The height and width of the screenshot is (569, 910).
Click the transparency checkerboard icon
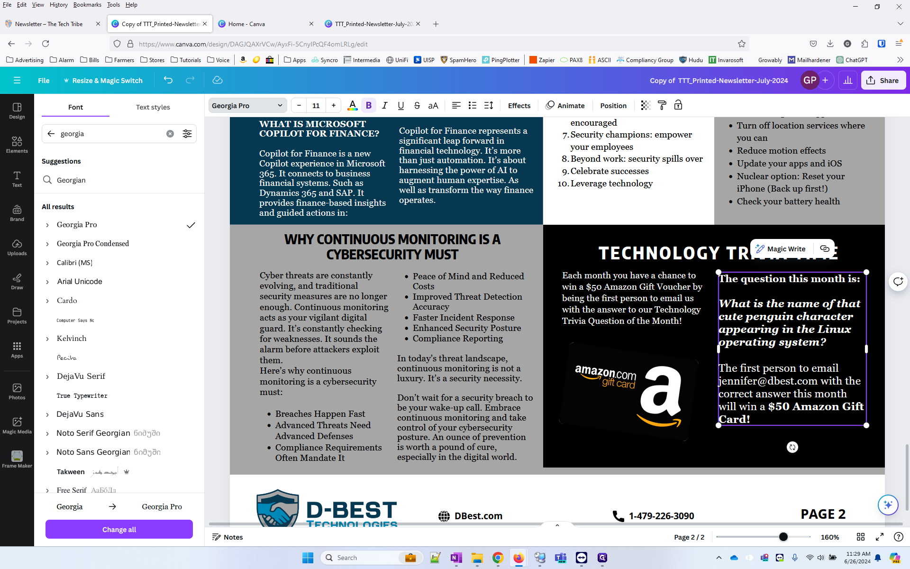pyautogui.click(x=646, y=105)
